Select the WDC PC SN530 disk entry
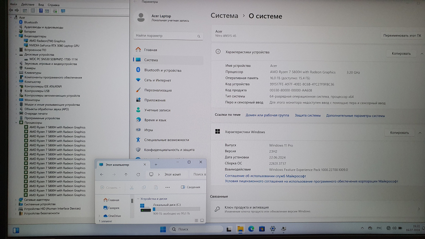 pos(53,59)
